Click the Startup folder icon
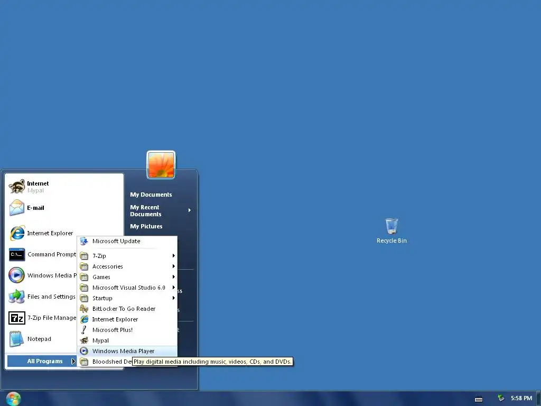Image resolution: width=541 pixels, height=406 pixels. [x=84, y=298]
